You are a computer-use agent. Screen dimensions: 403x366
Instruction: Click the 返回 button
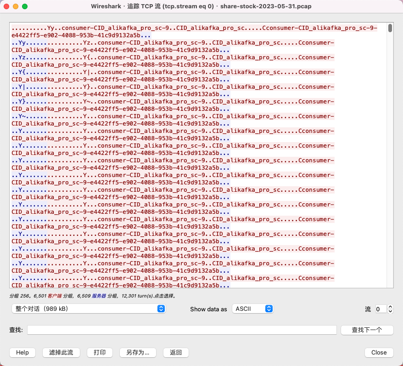pos(176,353)
